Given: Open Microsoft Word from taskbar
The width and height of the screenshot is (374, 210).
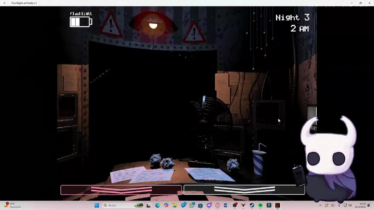Looking at the screenshot, I should point(226,205).
